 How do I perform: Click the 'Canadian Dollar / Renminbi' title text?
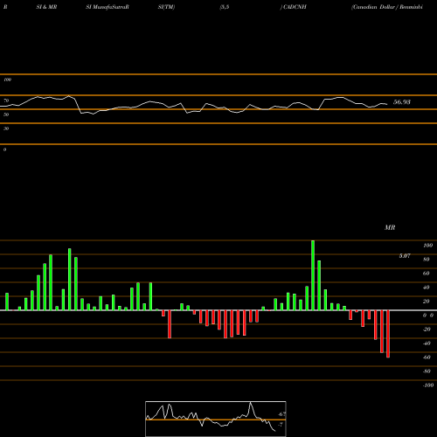click(387, 7)
